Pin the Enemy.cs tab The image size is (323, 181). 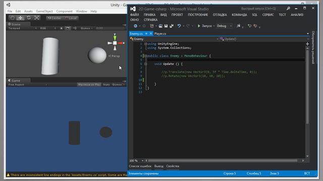[146, 34]
